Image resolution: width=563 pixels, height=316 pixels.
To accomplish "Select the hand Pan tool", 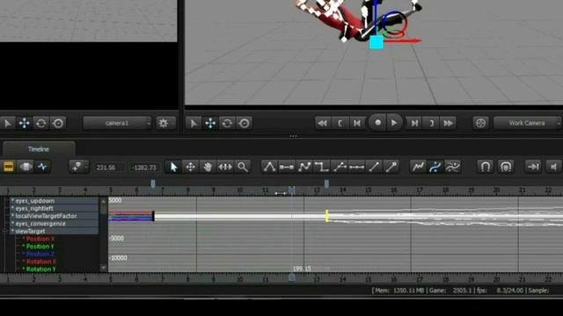I will (x=208, y=167).
